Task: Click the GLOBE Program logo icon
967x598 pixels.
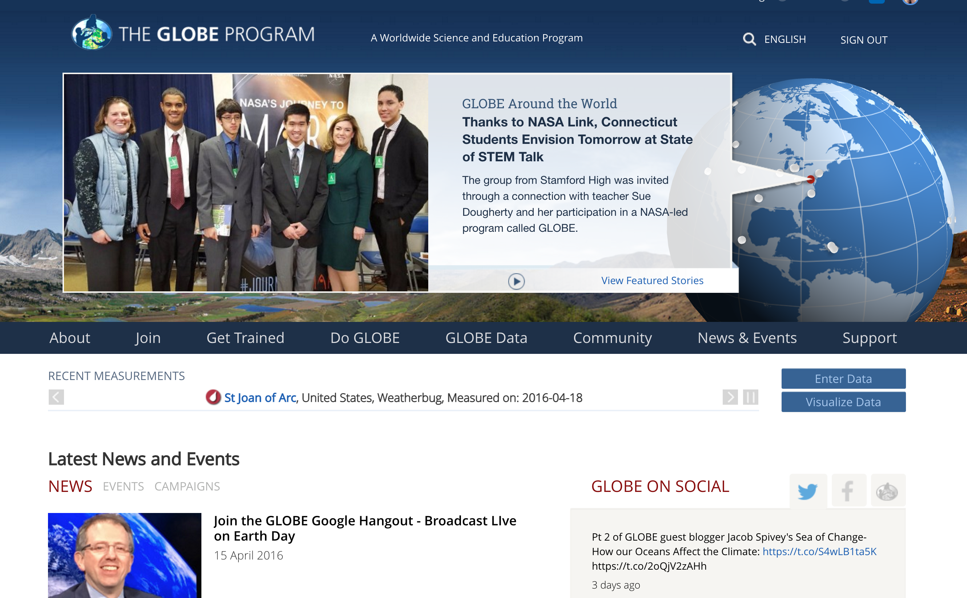Action: (91, 32)
